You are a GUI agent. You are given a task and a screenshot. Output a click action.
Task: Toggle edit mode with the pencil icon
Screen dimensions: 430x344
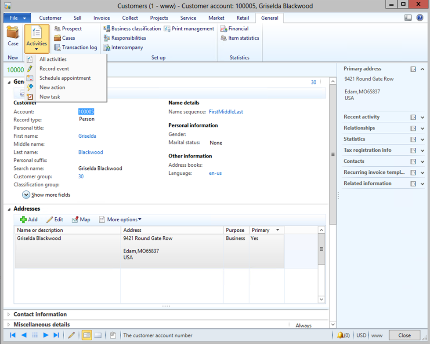pyautogui.click(x=71, y=335)
